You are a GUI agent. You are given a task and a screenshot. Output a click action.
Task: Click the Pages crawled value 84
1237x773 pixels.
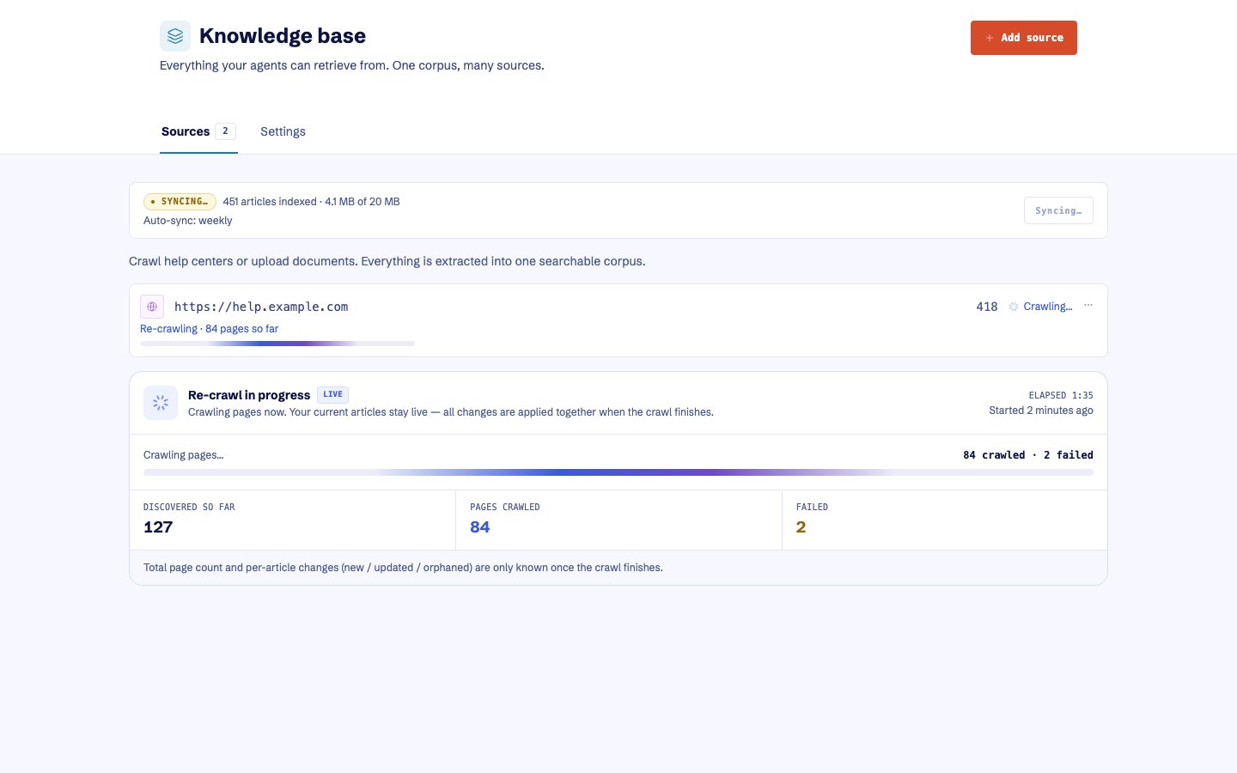pyautogui.click(x=480, y=527)
